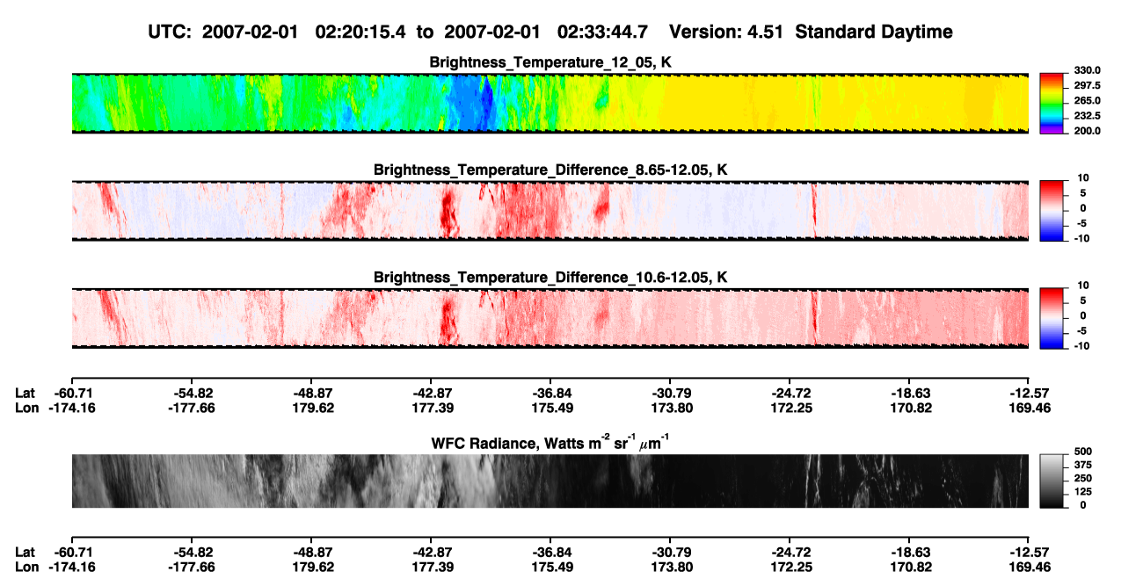Click the Brightness_Temperature_Difference_8.65-12.05 panel title

550,170
